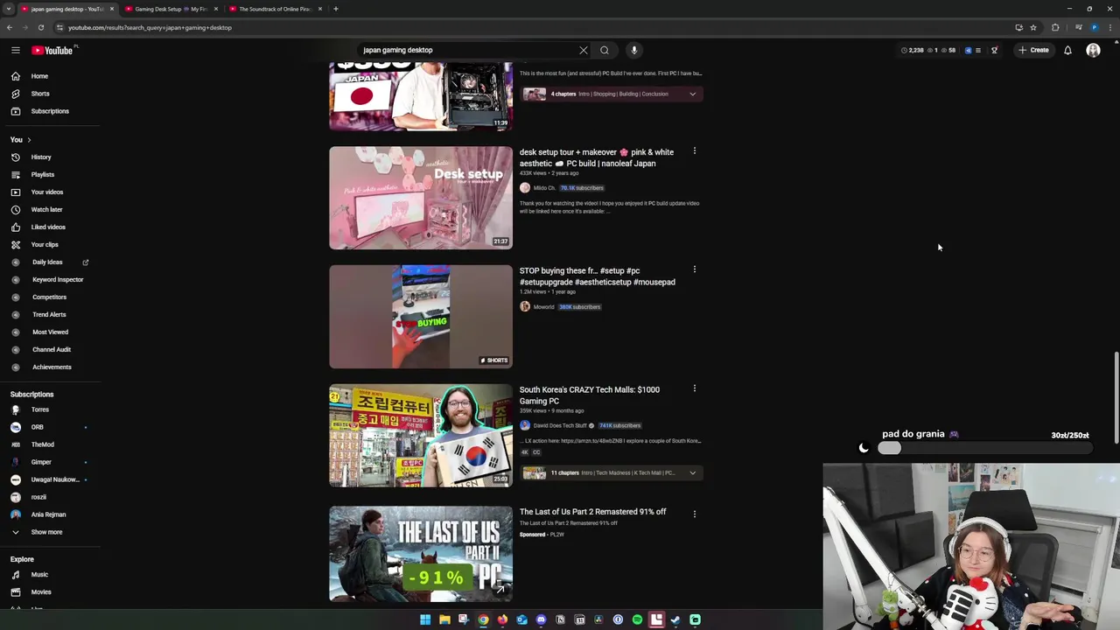Open The Last of Us Part II ad thumbnail
Viewport: 1120px width, 630px height.
[x=421, y=554]
